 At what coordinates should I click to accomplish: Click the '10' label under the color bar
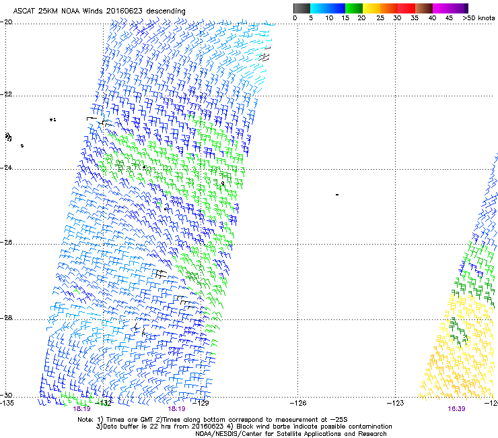[329, 18]
